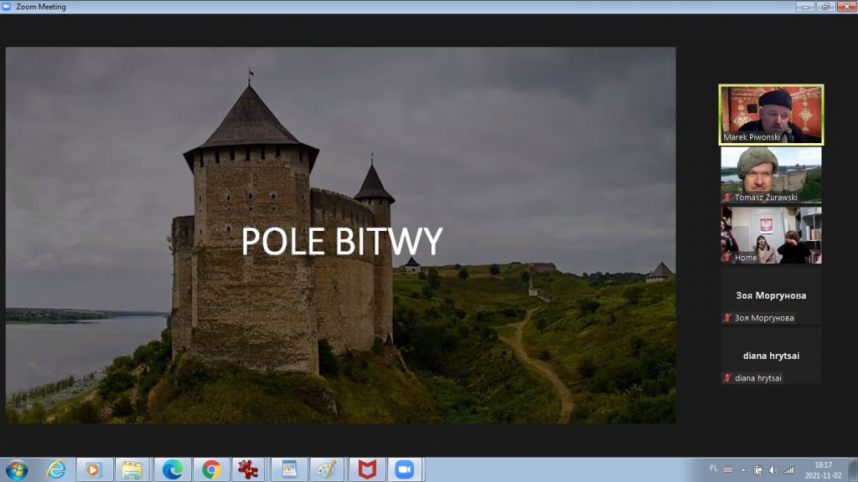Open Internet Explorer from the taskbar

pyautogui.click(x=56, y=469)
